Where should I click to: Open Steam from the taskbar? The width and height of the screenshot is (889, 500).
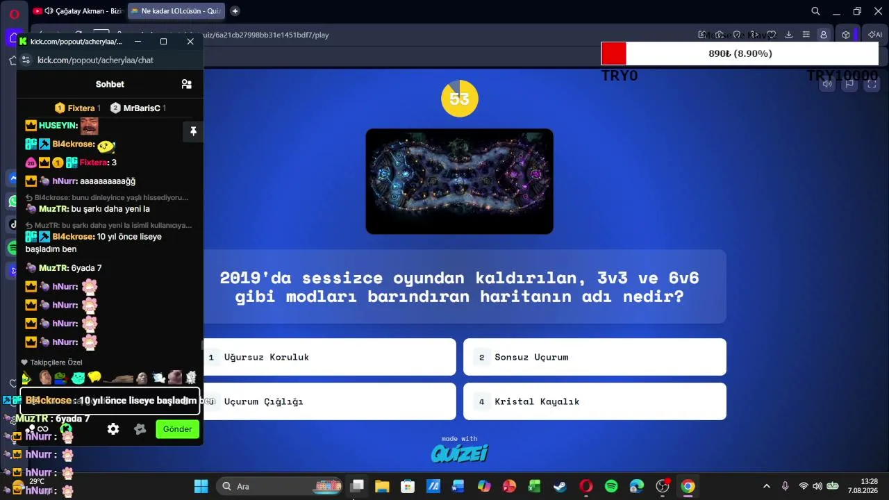pos(560,486)
